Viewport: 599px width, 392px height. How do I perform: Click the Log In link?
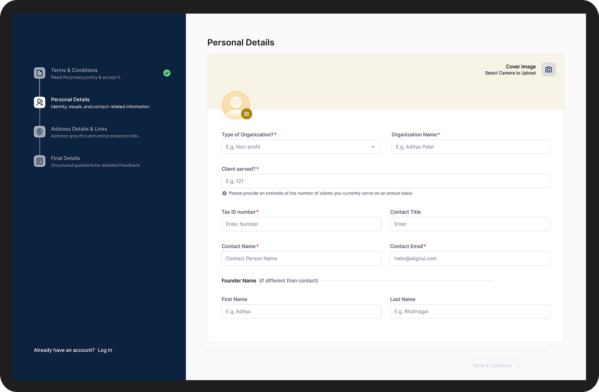[105, 350]
